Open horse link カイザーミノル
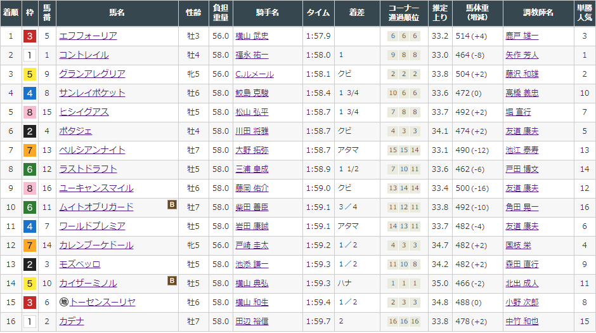596x333 pixels. pyautogui.click(x=88, y=283)
